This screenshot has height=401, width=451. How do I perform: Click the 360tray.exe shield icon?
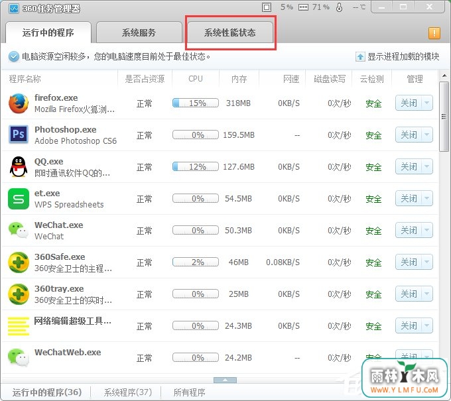coord(19,294)
